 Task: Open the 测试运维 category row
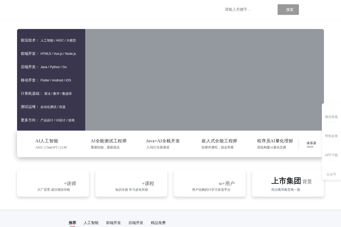(51, 107)
